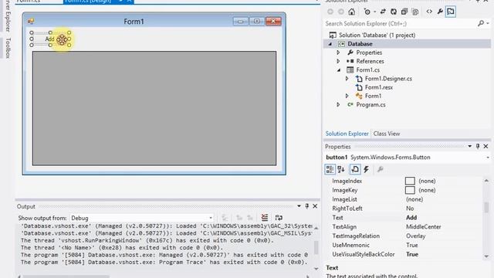The height and width of the screenshot is (278, 494).
Task: Expand the Properties node in the solution tree
Action: 338,53
